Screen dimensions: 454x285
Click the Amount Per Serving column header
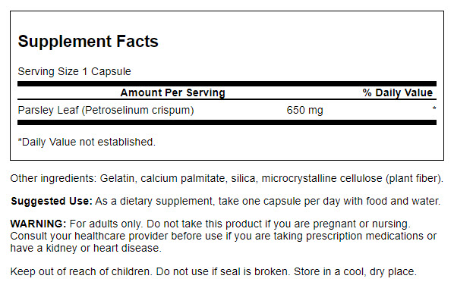[x=173, y=92]
